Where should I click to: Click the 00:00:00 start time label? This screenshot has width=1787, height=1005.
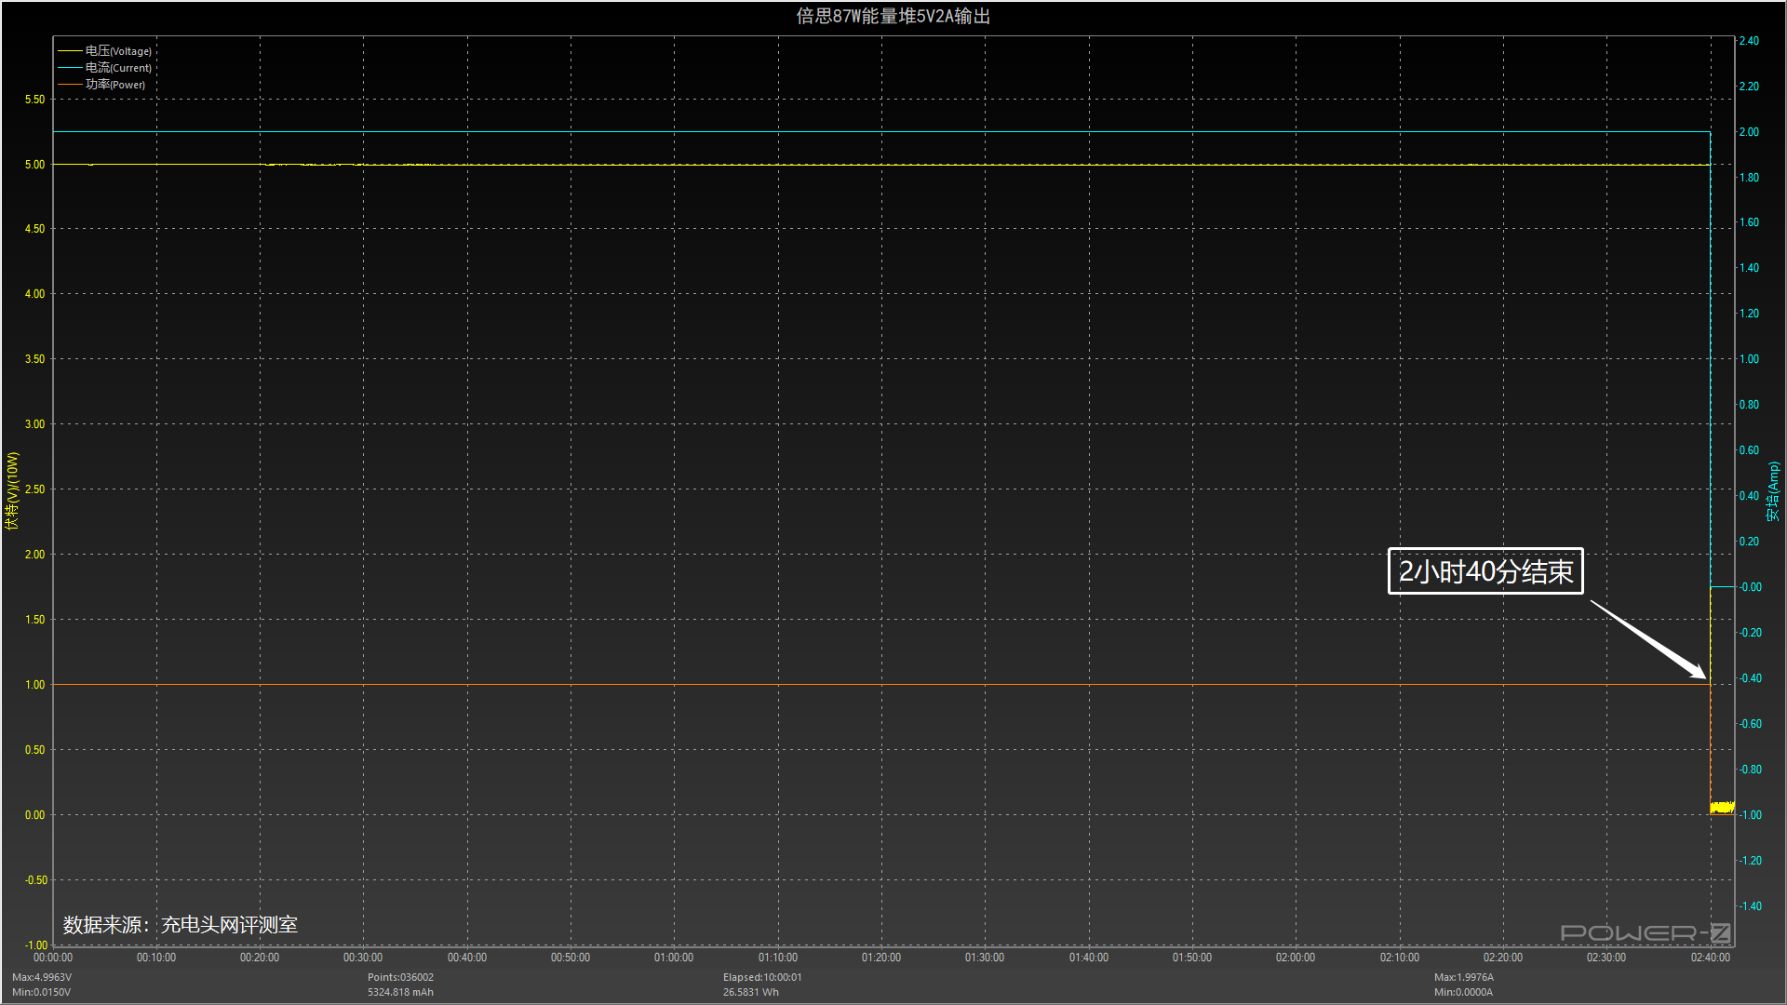click(x=53, y=958)
